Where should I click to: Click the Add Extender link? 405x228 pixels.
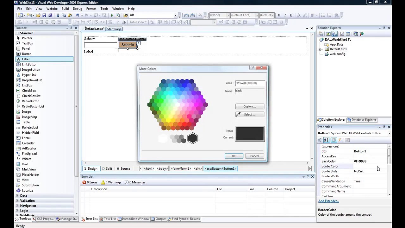click(x=329, y=201)
